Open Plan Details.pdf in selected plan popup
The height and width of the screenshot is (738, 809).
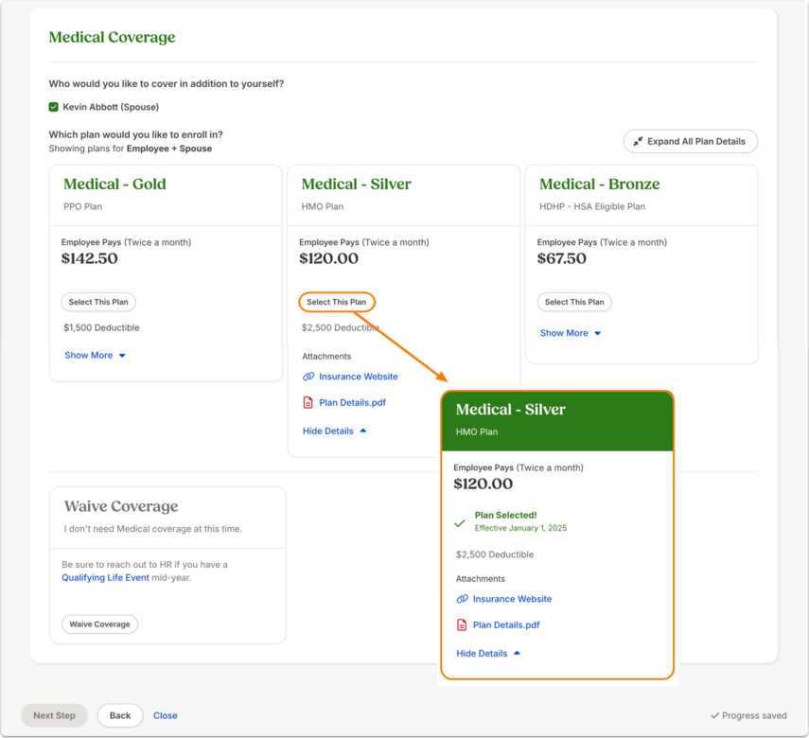[x=506, y=625]
